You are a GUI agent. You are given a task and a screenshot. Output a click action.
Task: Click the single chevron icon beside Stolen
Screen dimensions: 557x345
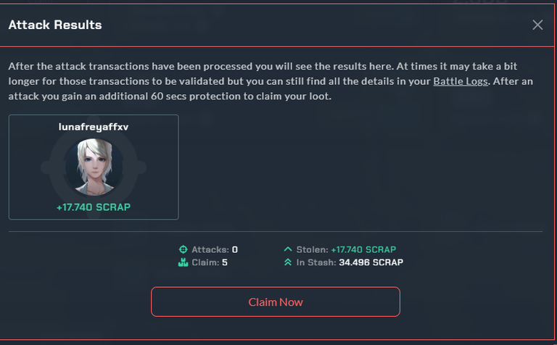click(x=288, y=249)
